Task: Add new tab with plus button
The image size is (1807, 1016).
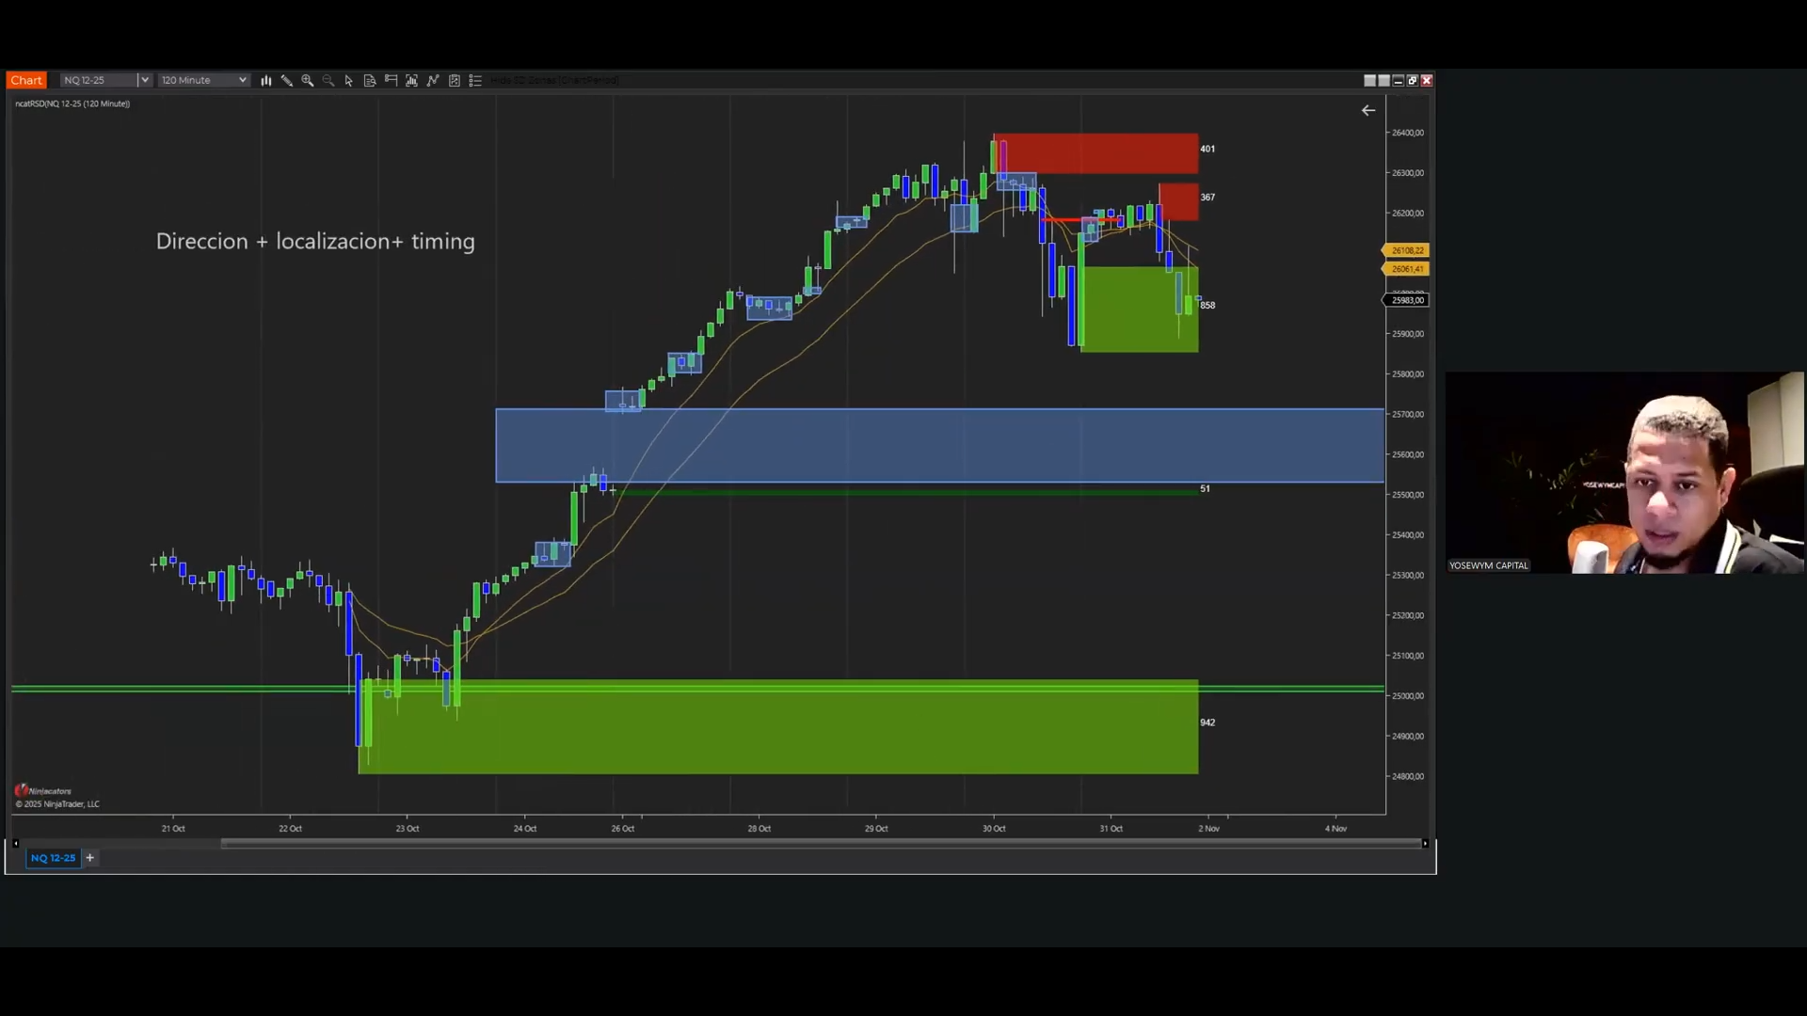Action: coord(90,858)
